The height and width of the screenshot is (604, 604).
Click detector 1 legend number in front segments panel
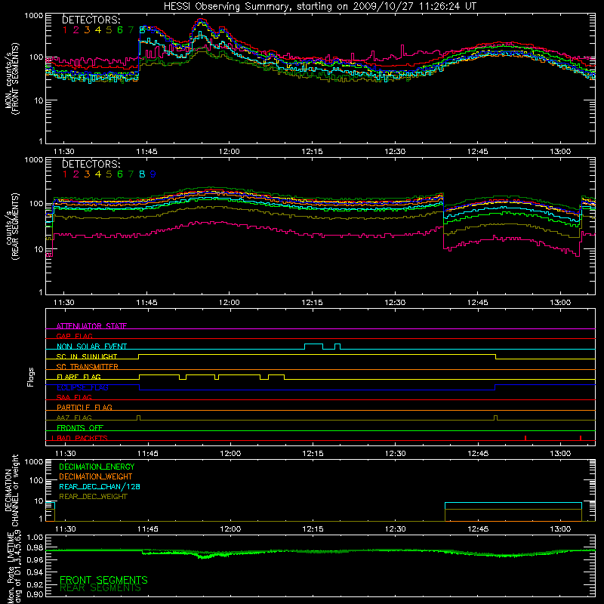point(65,30)
